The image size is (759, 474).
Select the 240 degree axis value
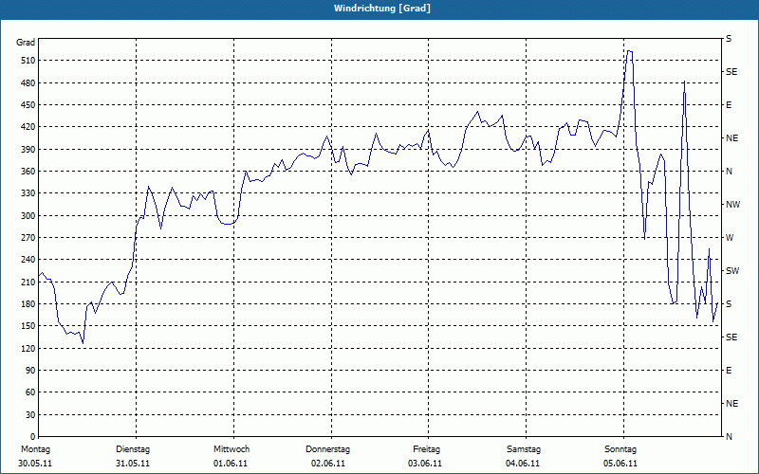[x=28, y=260]
